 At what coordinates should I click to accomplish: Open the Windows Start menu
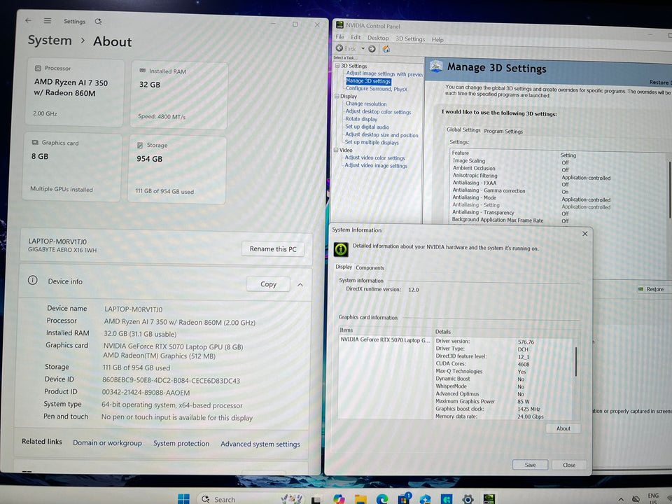(x=183, y=498)
